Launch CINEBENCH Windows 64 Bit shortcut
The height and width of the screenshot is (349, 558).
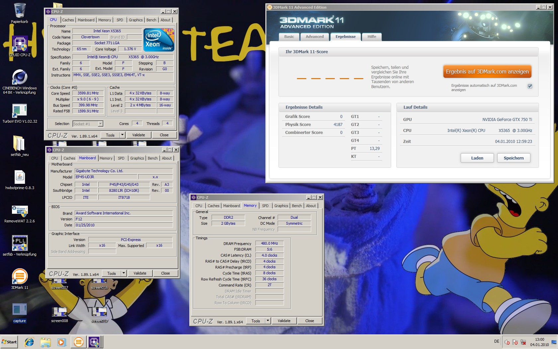(x=20, y=81)
